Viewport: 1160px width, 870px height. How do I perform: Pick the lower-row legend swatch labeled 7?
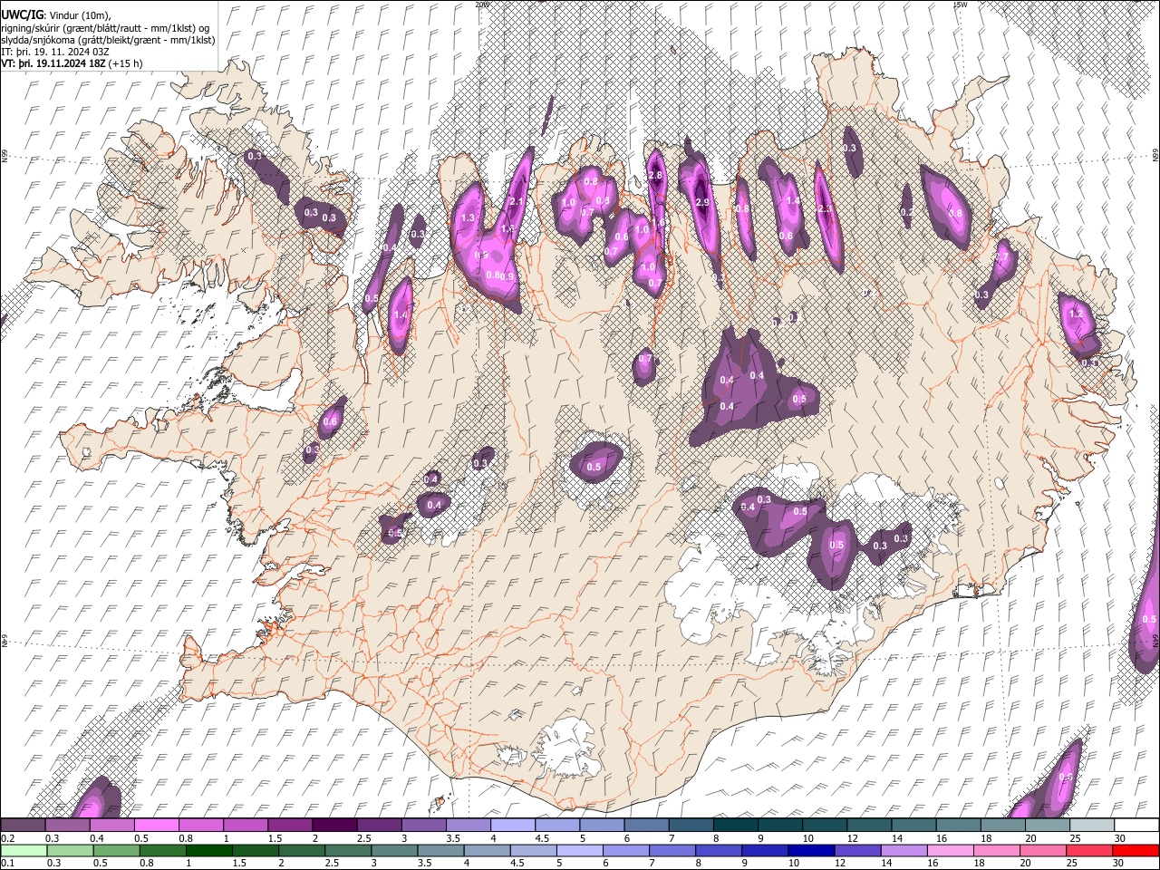click(672, 850)
